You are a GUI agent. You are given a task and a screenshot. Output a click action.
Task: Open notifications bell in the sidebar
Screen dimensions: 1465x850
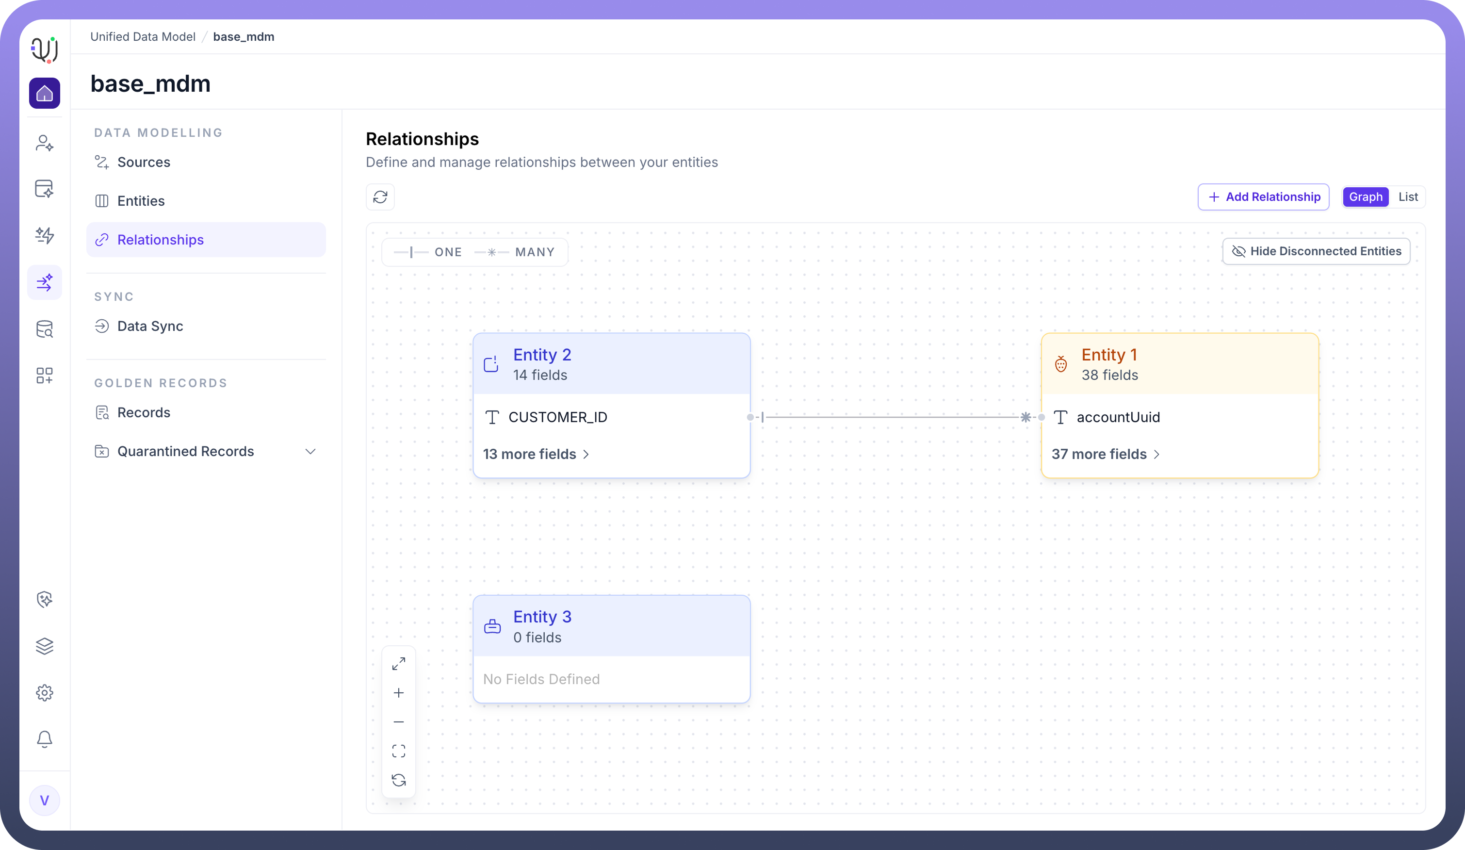point(44,739)
